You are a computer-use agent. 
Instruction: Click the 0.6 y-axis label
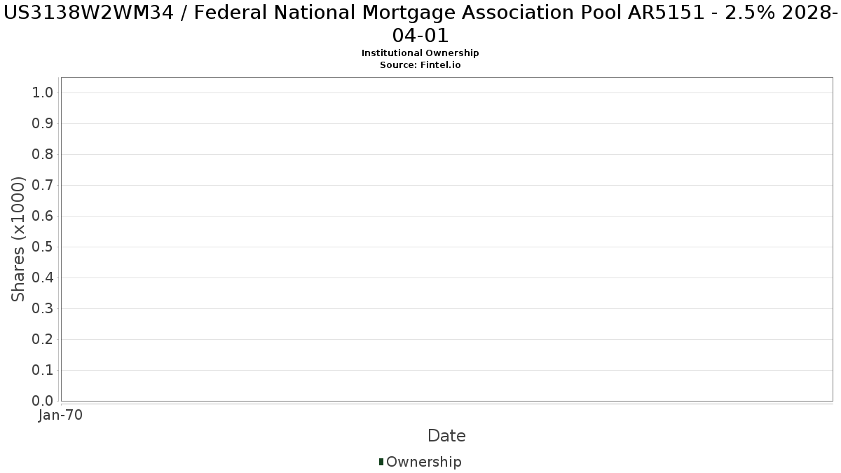tap(43, 217)
